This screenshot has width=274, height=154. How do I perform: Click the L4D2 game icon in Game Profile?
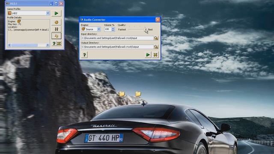9,13
